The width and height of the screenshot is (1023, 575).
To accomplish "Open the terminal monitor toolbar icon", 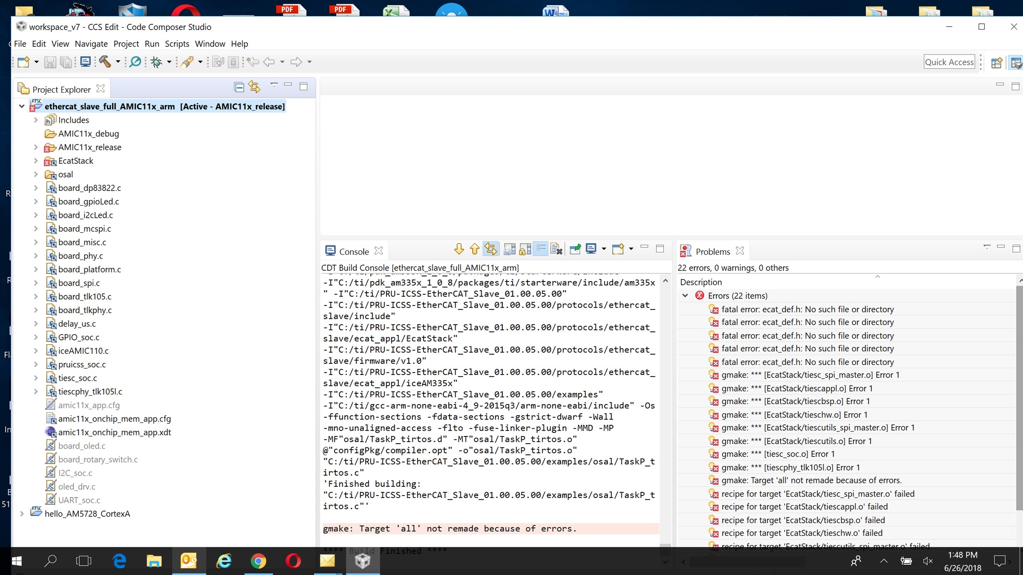I will (85, 62).
